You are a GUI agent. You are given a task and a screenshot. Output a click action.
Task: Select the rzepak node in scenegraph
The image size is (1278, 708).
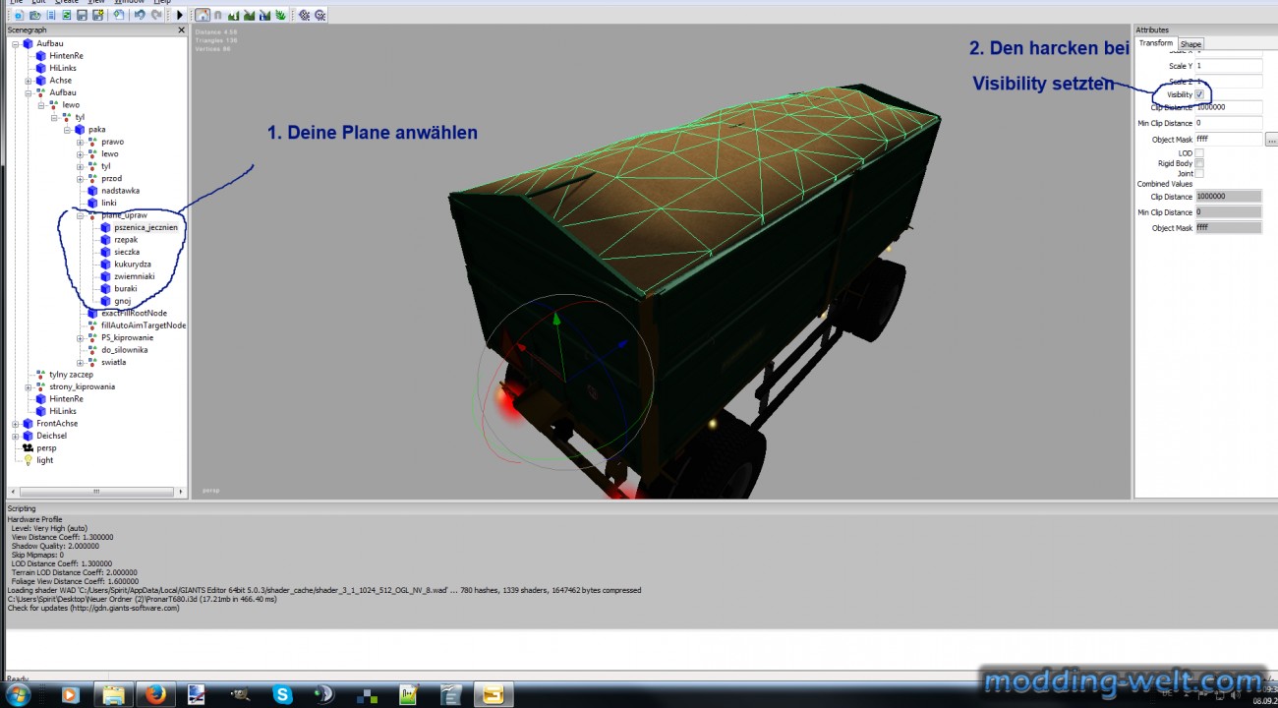pos(126,240)
